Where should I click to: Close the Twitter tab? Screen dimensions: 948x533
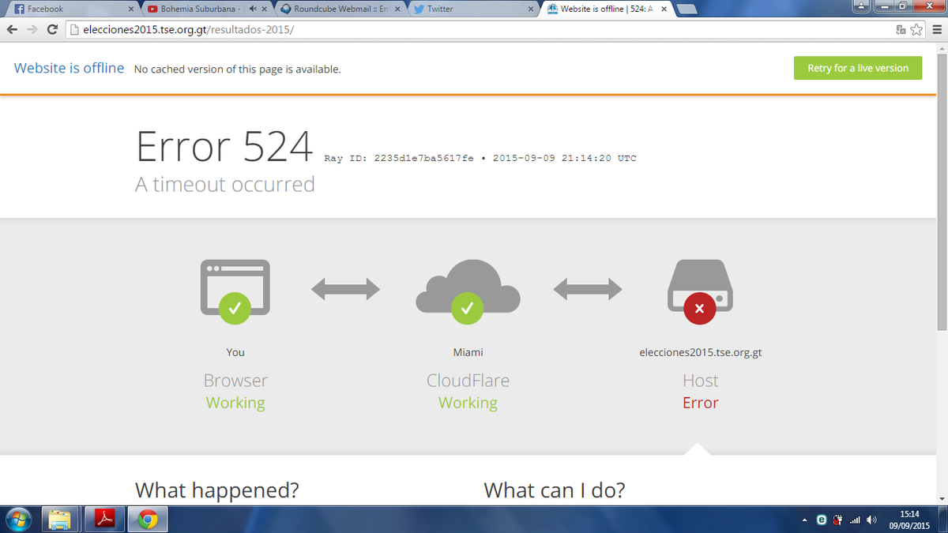click(x=531, y=9)
